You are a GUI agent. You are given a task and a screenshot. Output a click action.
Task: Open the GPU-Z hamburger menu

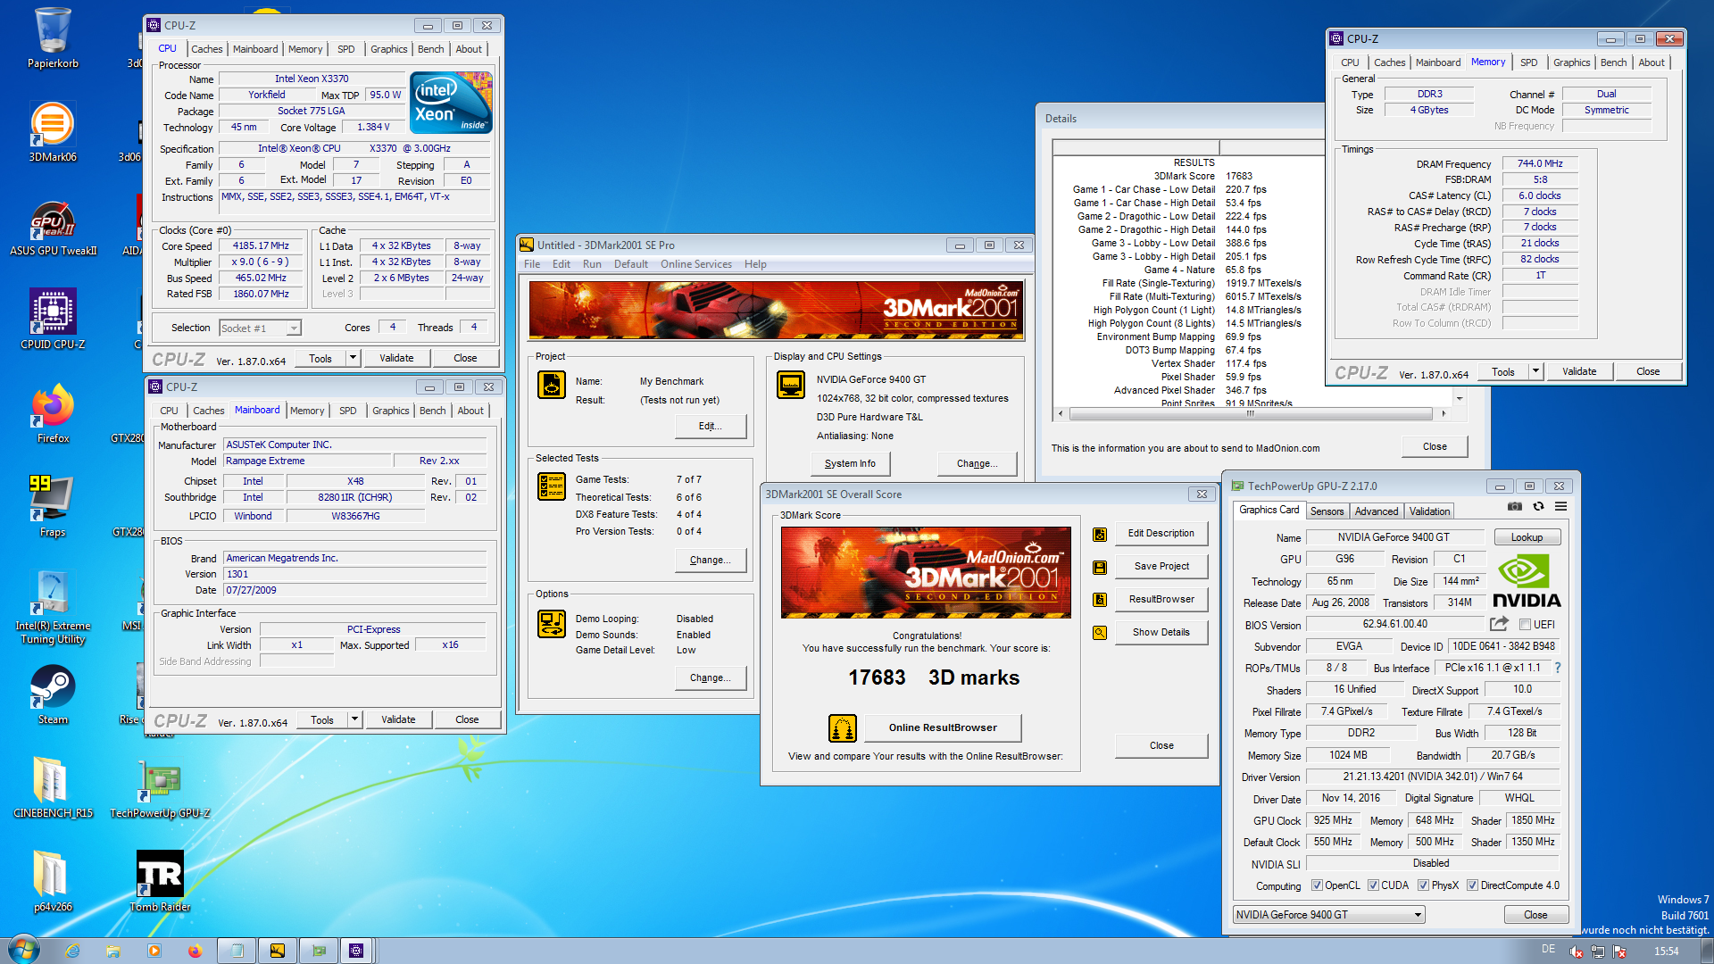pos(1560,506)
